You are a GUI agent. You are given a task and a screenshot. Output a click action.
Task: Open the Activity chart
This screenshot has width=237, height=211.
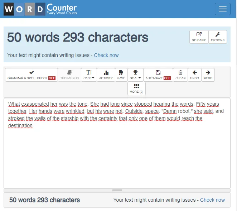[106, 75]
